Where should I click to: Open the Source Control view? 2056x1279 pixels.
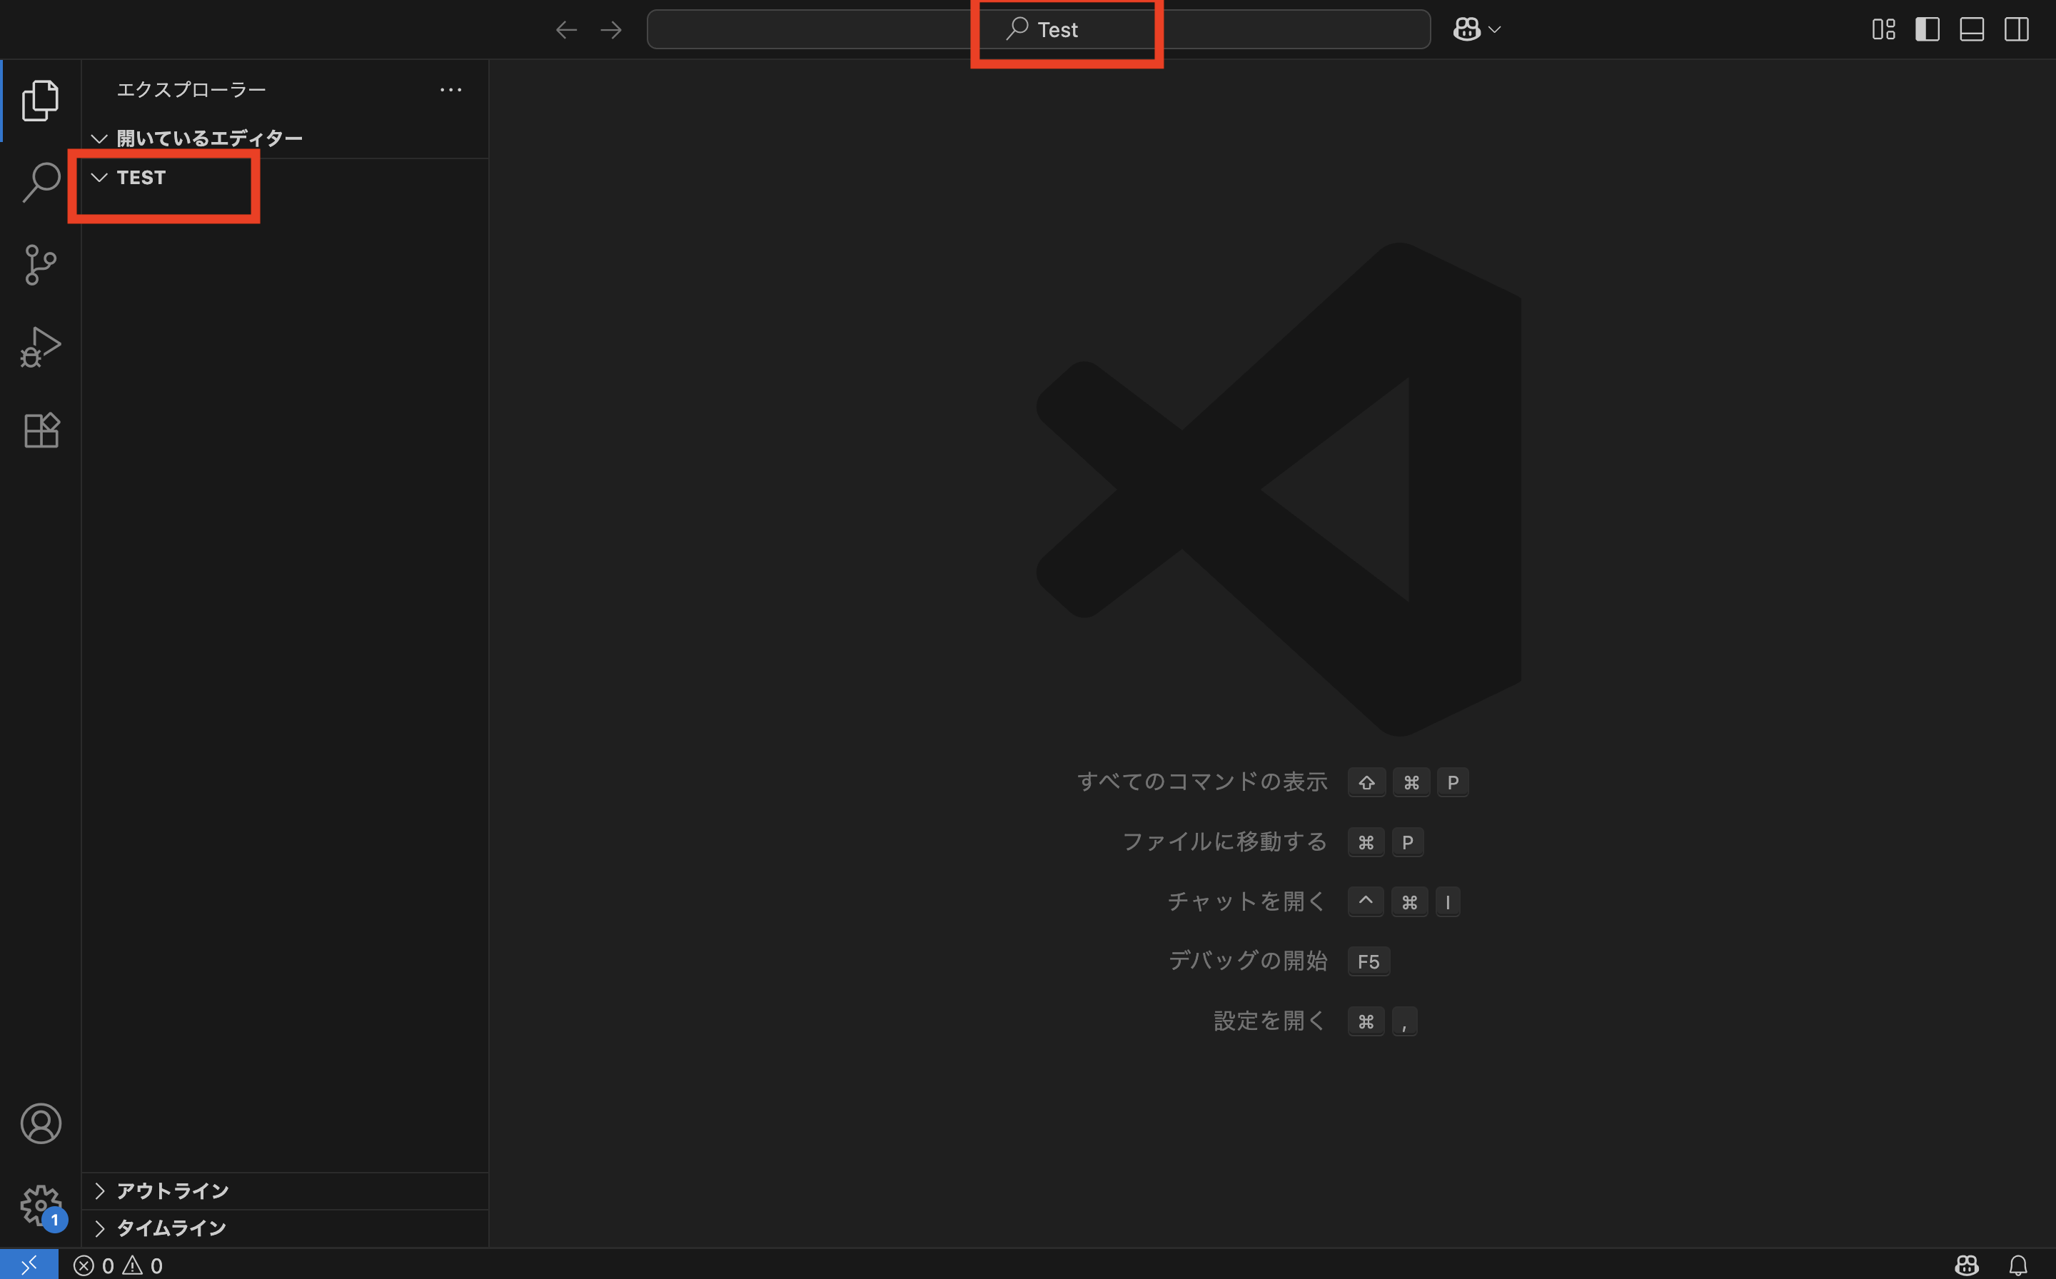coord(40,265)
